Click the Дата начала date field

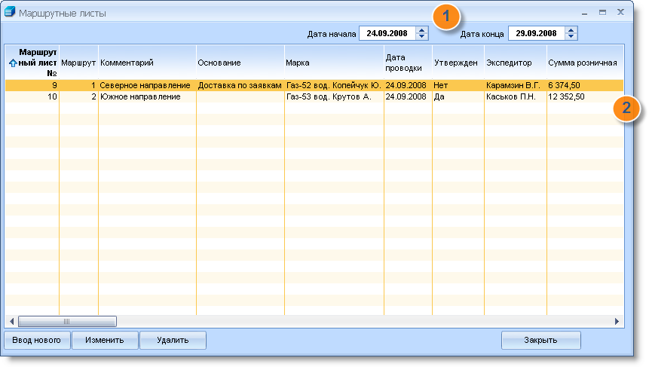(x=387, y=33)
